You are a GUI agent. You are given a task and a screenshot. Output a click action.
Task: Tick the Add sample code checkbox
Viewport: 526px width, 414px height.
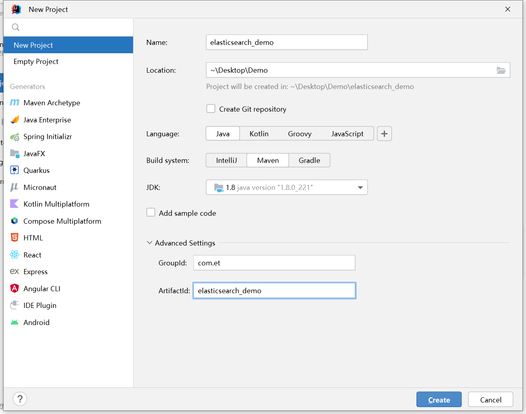click(x=151, y=213)
